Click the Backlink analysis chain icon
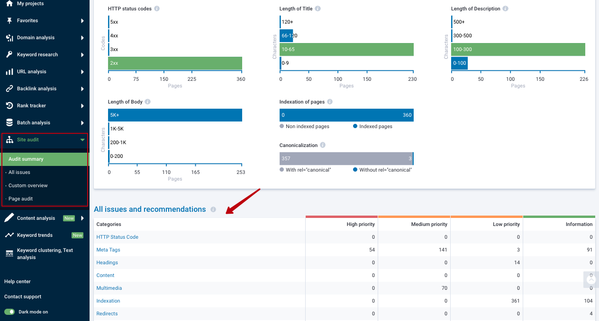Viewport: 599px width, 321px height. [x=9, y=88]
